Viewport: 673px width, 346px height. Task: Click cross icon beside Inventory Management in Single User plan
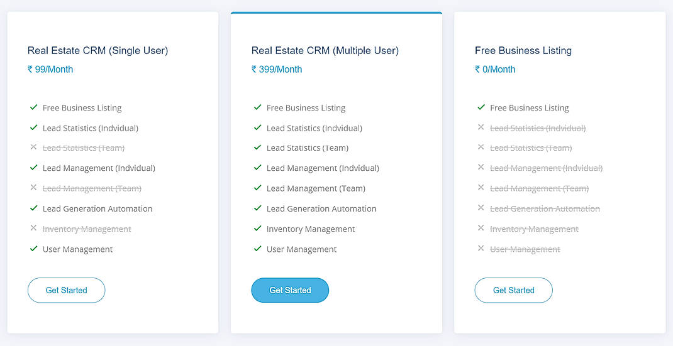[33, 228]
